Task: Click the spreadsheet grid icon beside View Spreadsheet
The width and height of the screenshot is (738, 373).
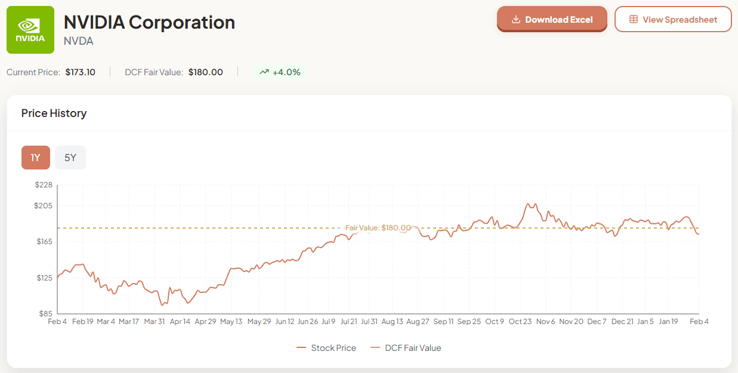Action: click(635, 19)
